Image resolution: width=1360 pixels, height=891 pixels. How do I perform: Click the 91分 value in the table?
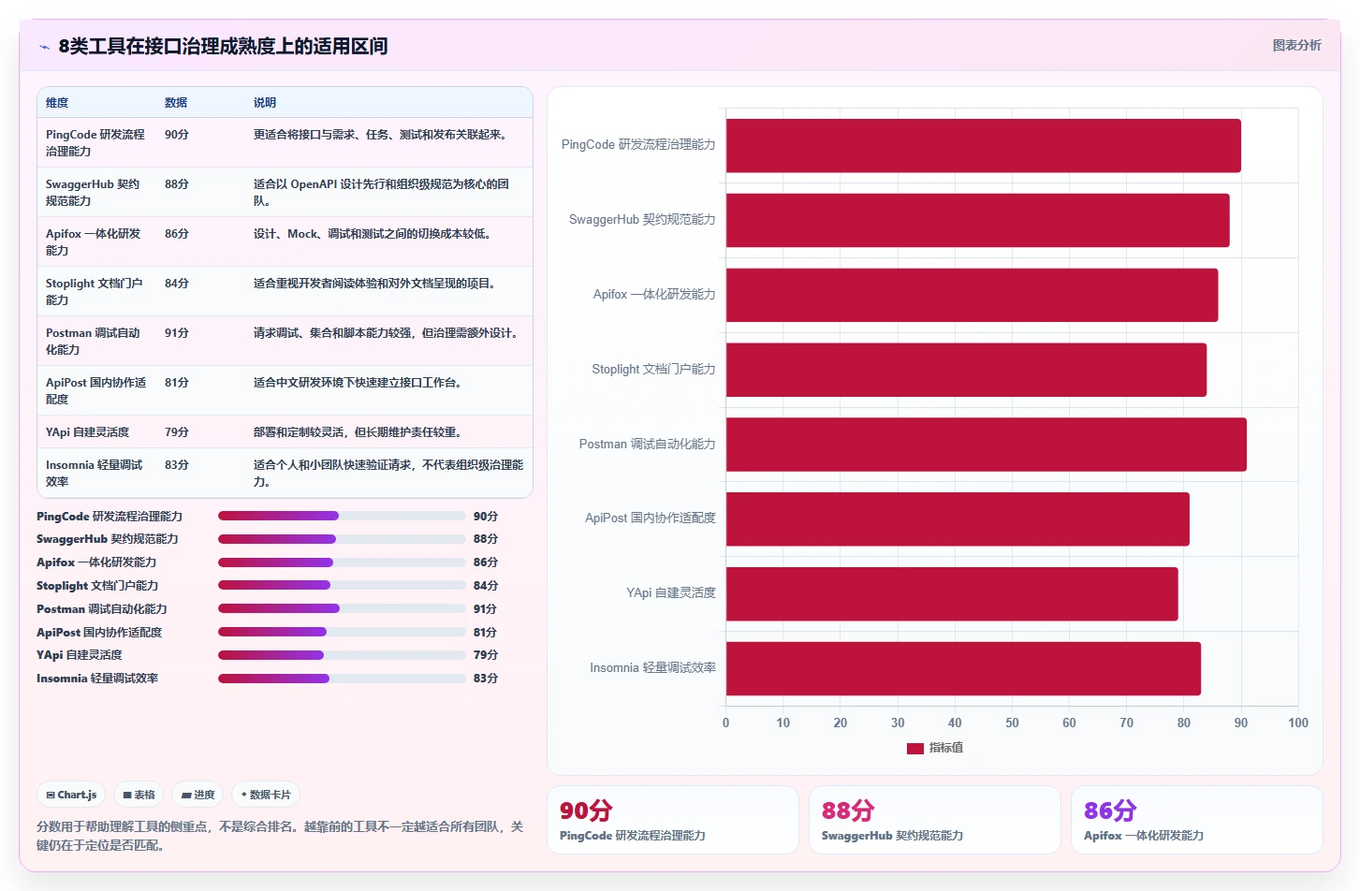[177, 333]
